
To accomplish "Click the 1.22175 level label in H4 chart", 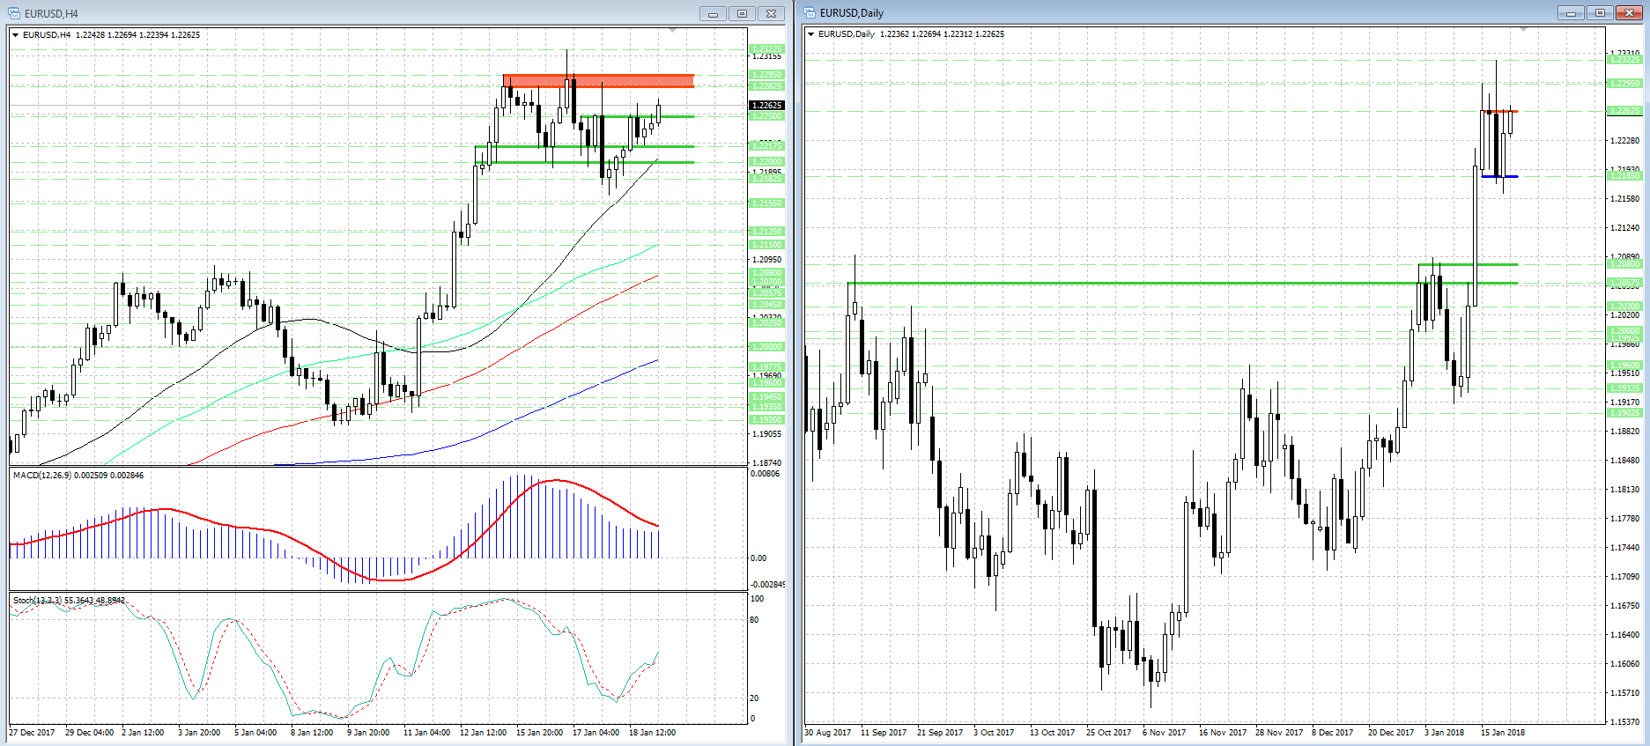I will pyautogui.click(x=766, y=146).
